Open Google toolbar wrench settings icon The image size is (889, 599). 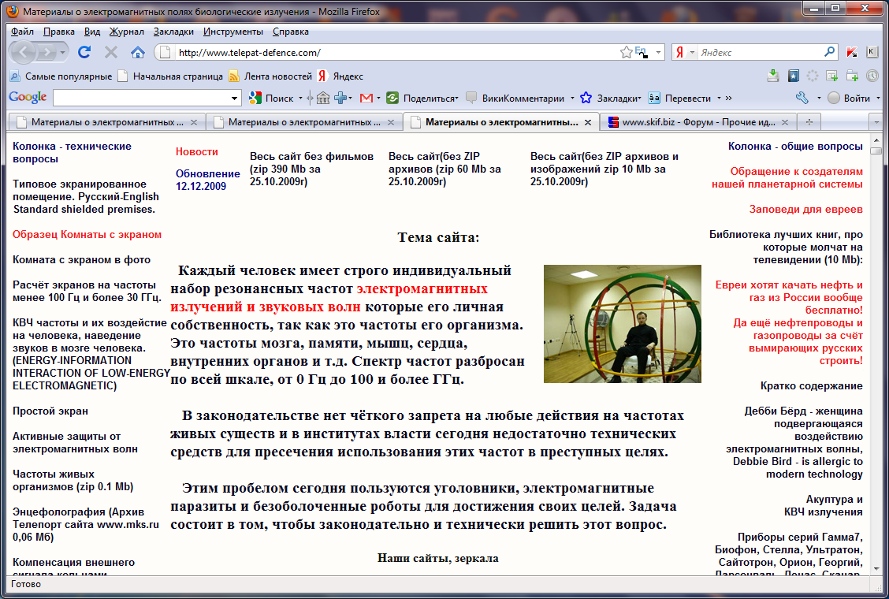click(x=802, y=98)
